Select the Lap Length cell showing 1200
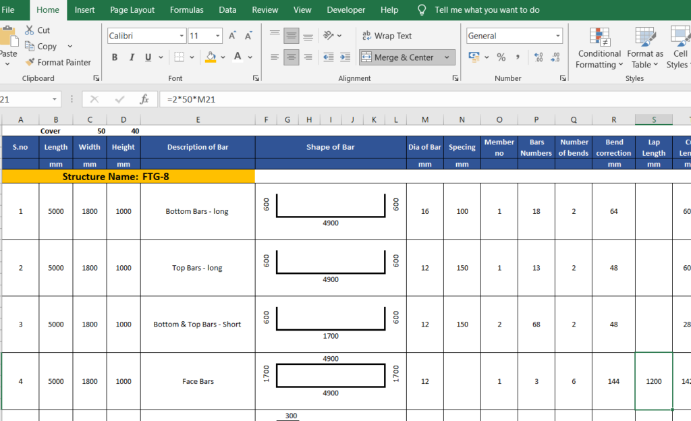 (653, 381)
